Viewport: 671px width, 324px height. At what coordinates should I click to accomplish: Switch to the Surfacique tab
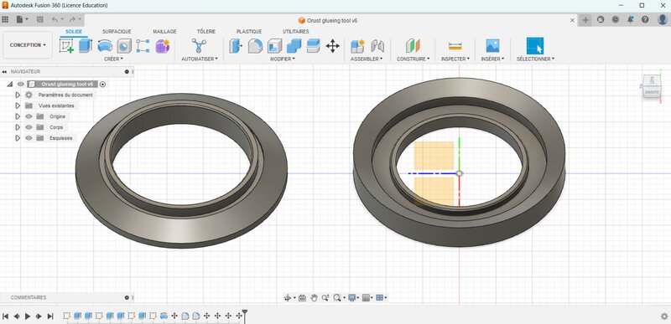pos(117,32)
